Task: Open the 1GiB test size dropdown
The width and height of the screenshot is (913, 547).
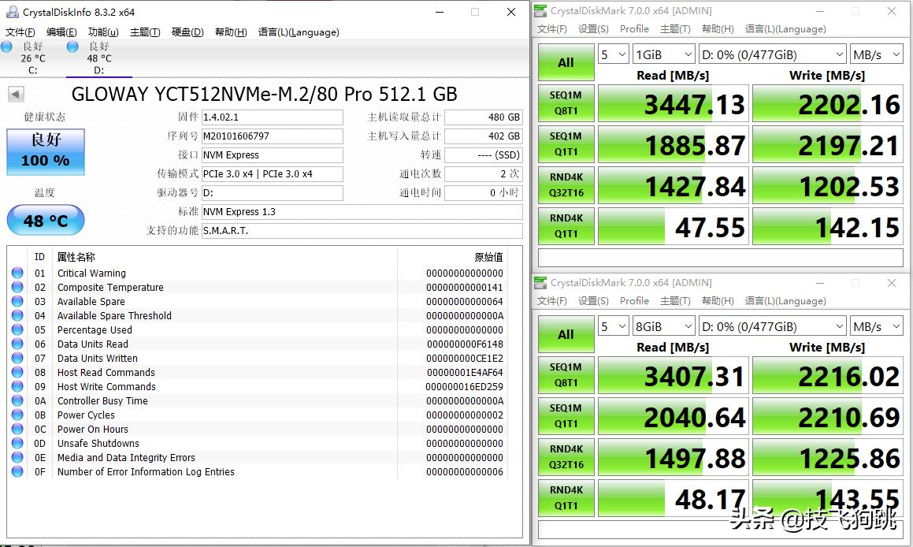Action: pos(663,54)
